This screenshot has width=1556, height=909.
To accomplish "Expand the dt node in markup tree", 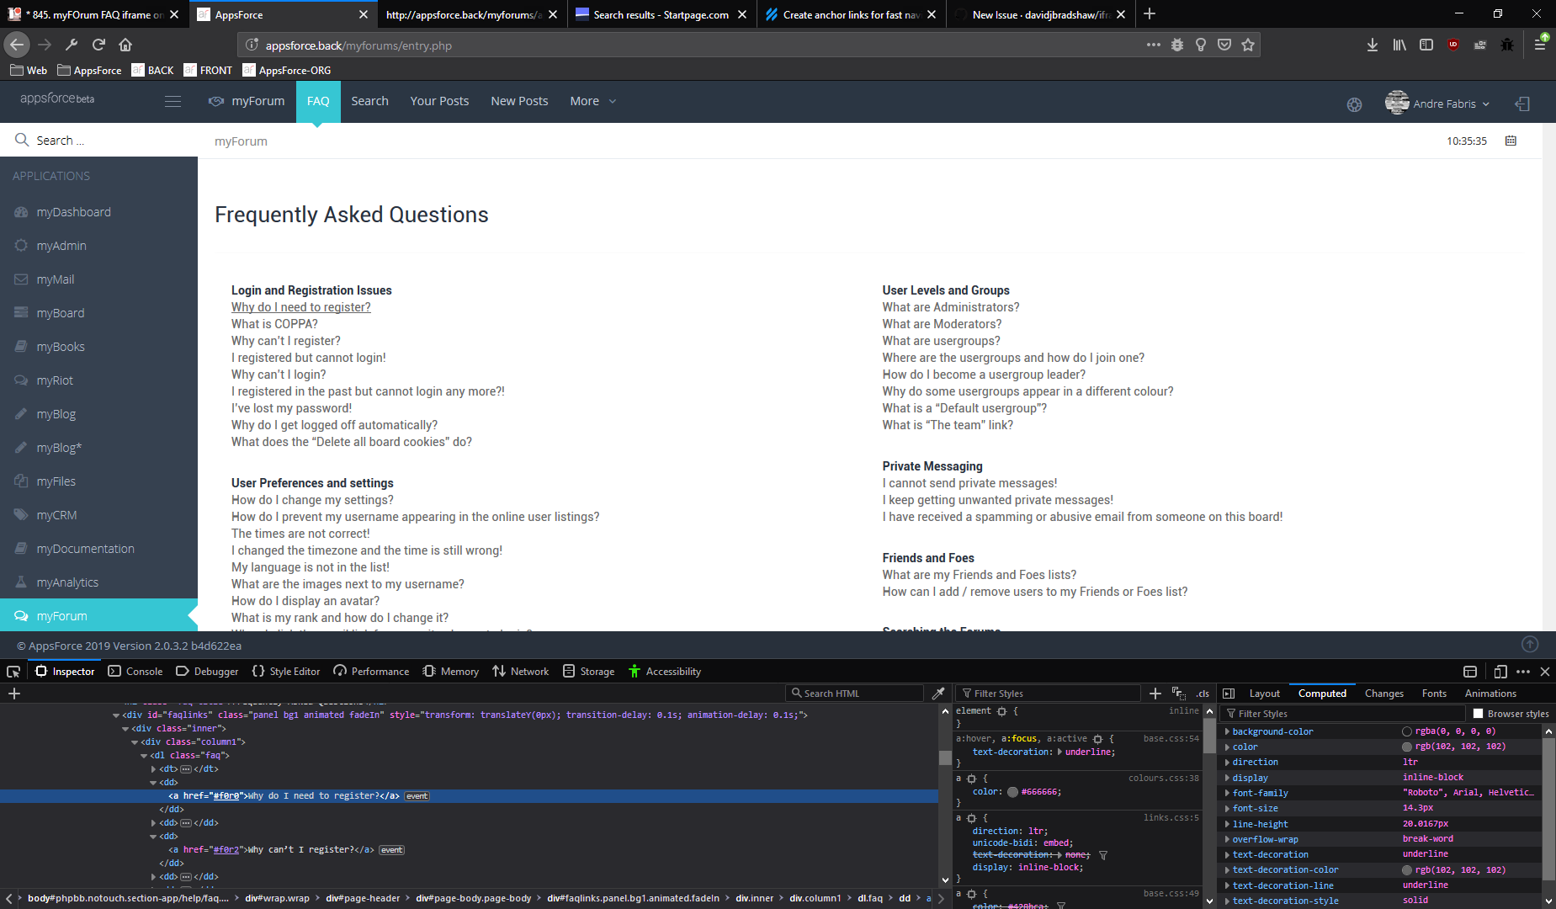I will 153,769.
